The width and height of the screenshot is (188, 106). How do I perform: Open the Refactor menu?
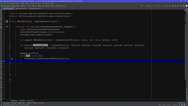click(28, 3)
